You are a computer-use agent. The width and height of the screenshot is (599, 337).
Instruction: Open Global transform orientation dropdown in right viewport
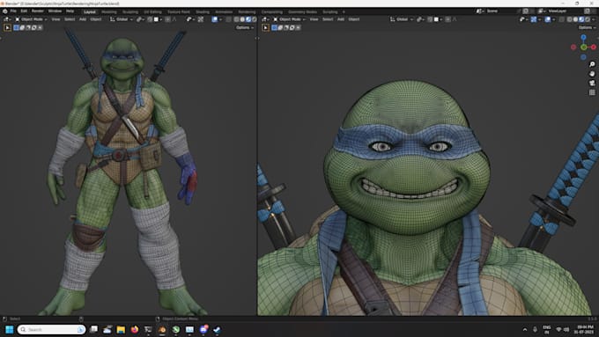(x=401, y=19)
